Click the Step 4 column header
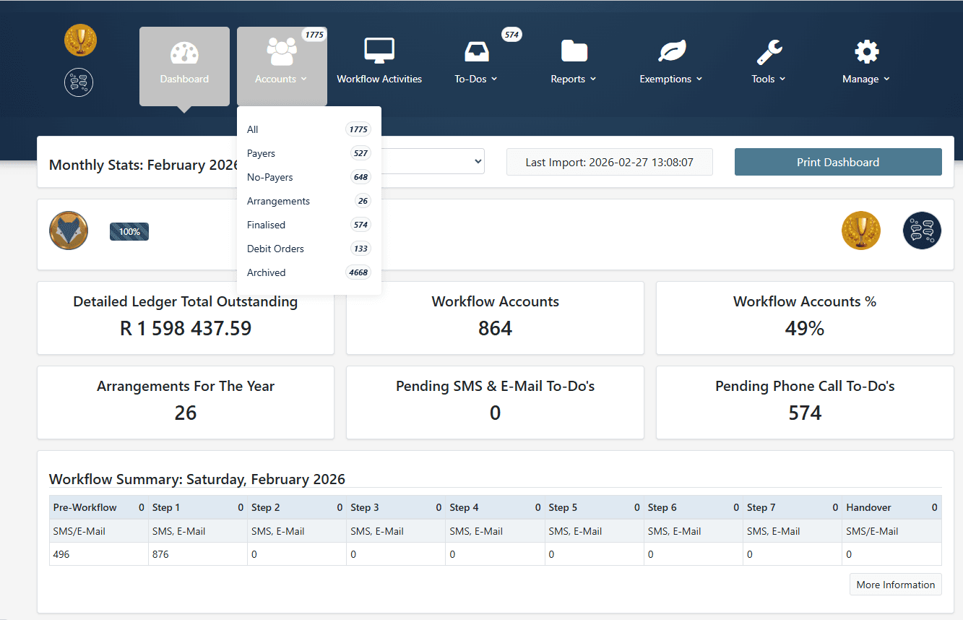 (x=496, y=507)
